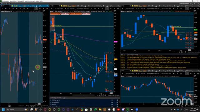This screenshot has width=200, height=112.
Task: Open chart settings gear in left BABA 7 D panel
Action: tap(47, 9)
